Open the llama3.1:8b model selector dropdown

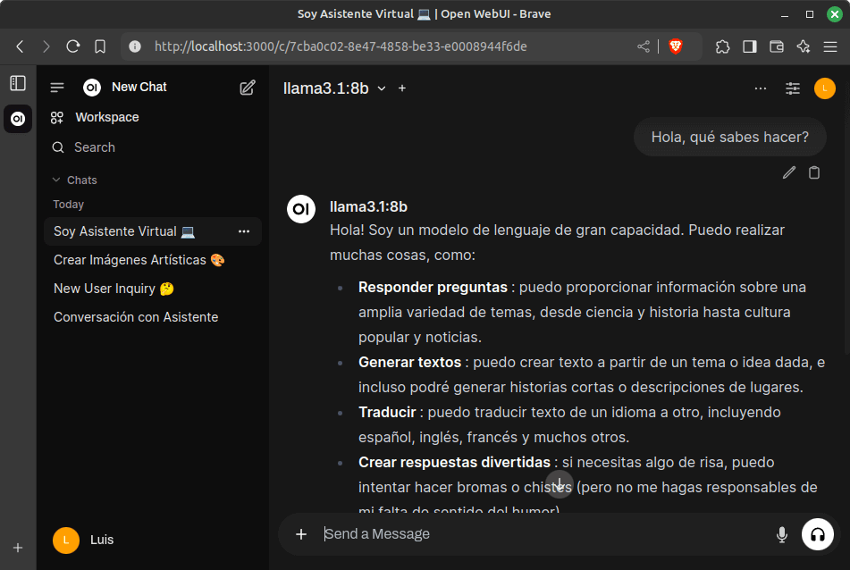tap(334, 88)
